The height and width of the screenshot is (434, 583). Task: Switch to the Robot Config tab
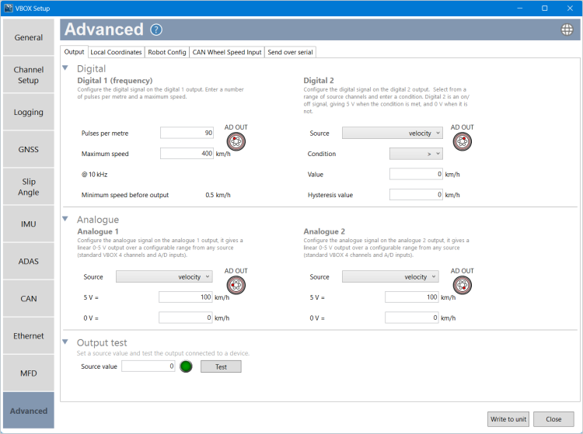pyautogui.click(x=167, y=52)
